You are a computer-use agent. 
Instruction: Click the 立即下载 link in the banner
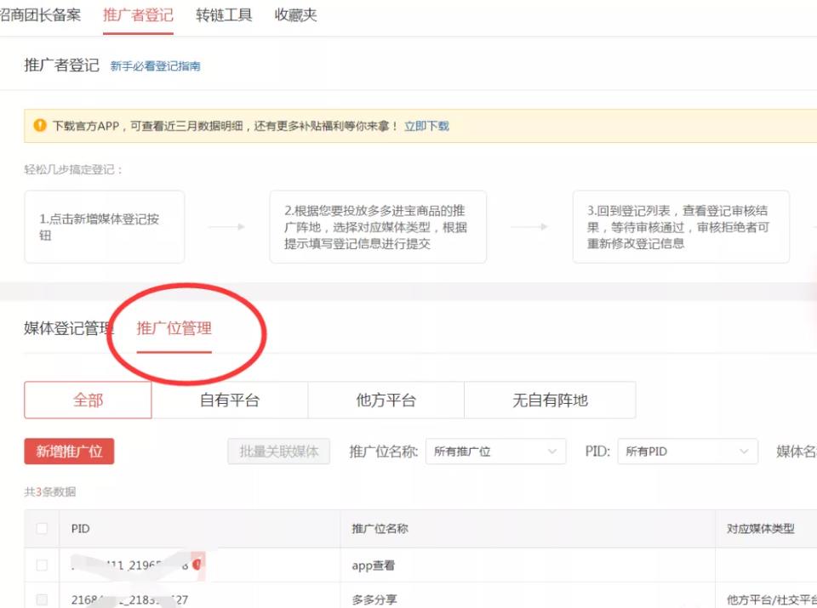click(x=426, y=126)
